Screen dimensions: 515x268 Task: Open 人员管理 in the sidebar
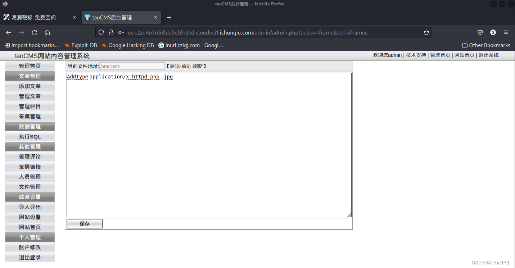pyautogui.click(x=30, y=177)
